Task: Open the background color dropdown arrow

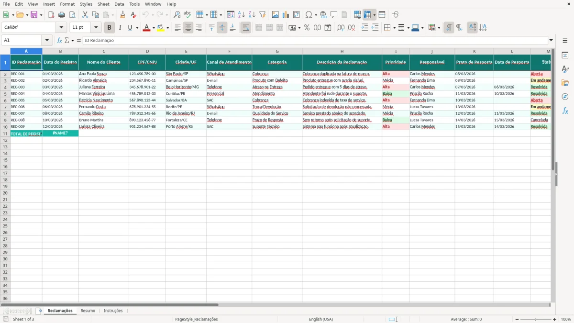Action: coord(167,28)
